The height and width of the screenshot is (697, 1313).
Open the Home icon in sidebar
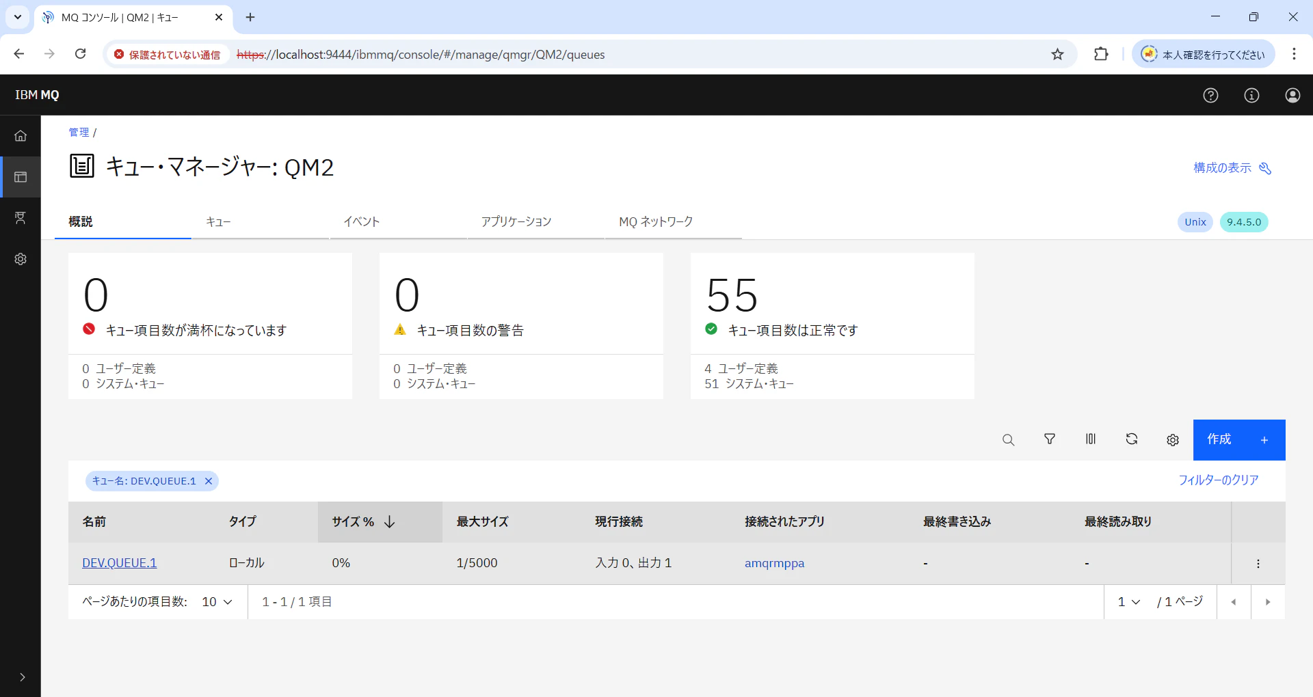tap(21, 136)
